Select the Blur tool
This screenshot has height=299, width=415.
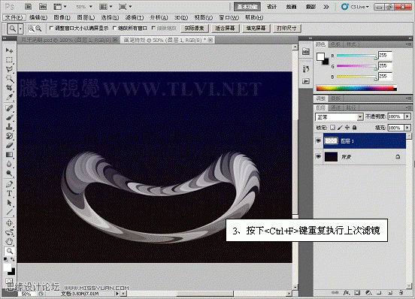click(9, 164)
